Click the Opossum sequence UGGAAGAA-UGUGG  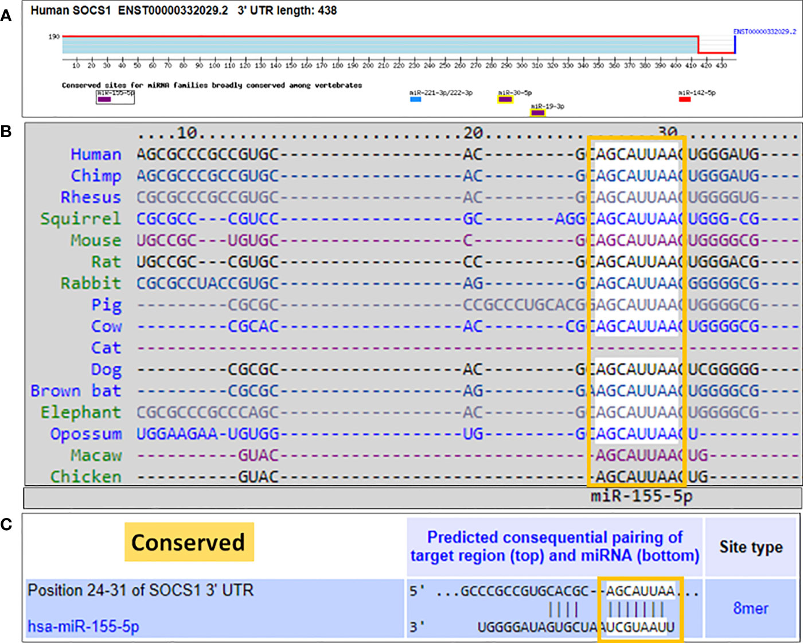point(208,434)
